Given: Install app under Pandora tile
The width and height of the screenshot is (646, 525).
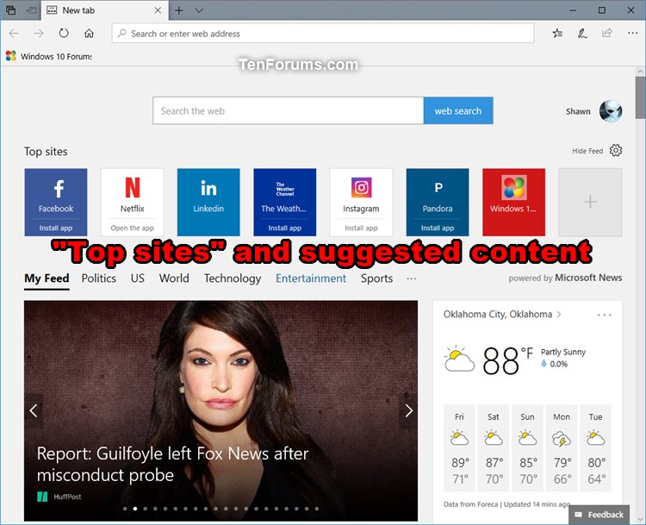Looking at the screenshot, I should coord(438,228).
